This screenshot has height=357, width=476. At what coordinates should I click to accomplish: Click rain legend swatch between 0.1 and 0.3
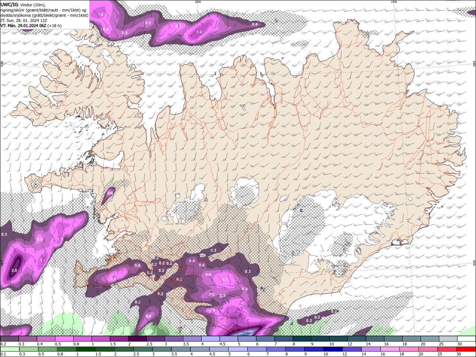pos(10,349)
